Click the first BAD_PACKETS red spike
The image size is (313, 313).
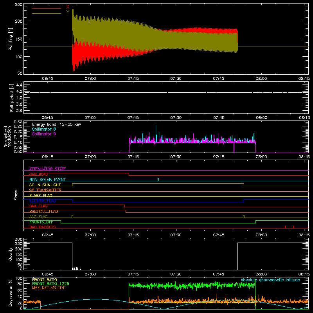click(285, 227)
